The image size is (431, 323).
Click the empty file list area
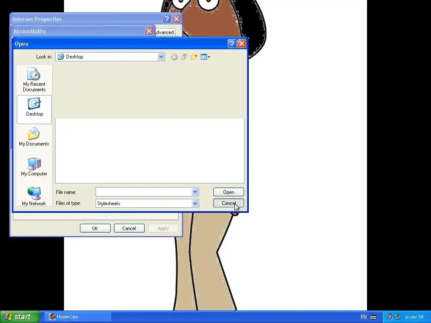coord(150,151)
